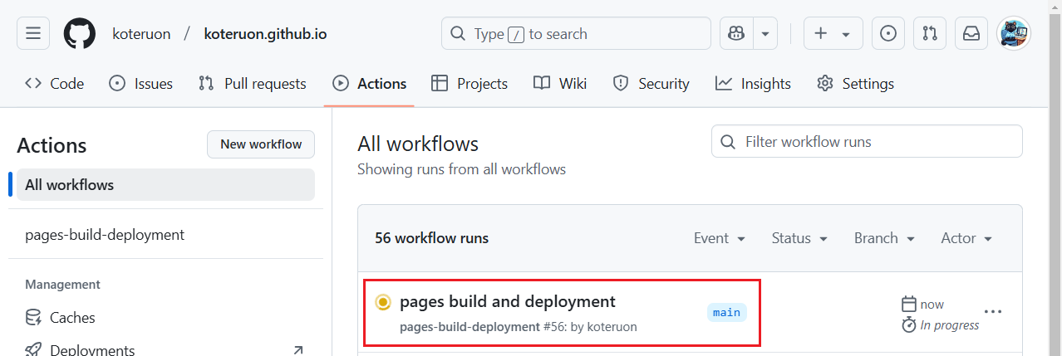Open the notifications inbox icon

pyautogui.click(x=971, y=33)
